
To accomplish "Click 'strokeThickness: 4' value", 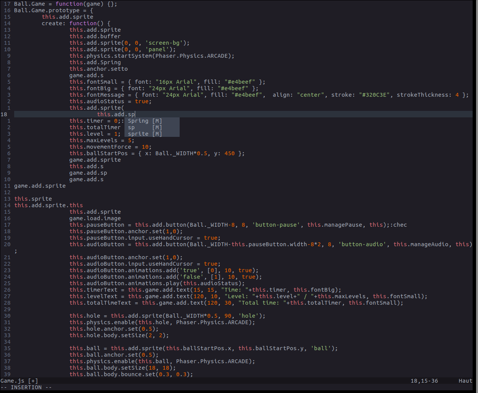I will [428, 95].
